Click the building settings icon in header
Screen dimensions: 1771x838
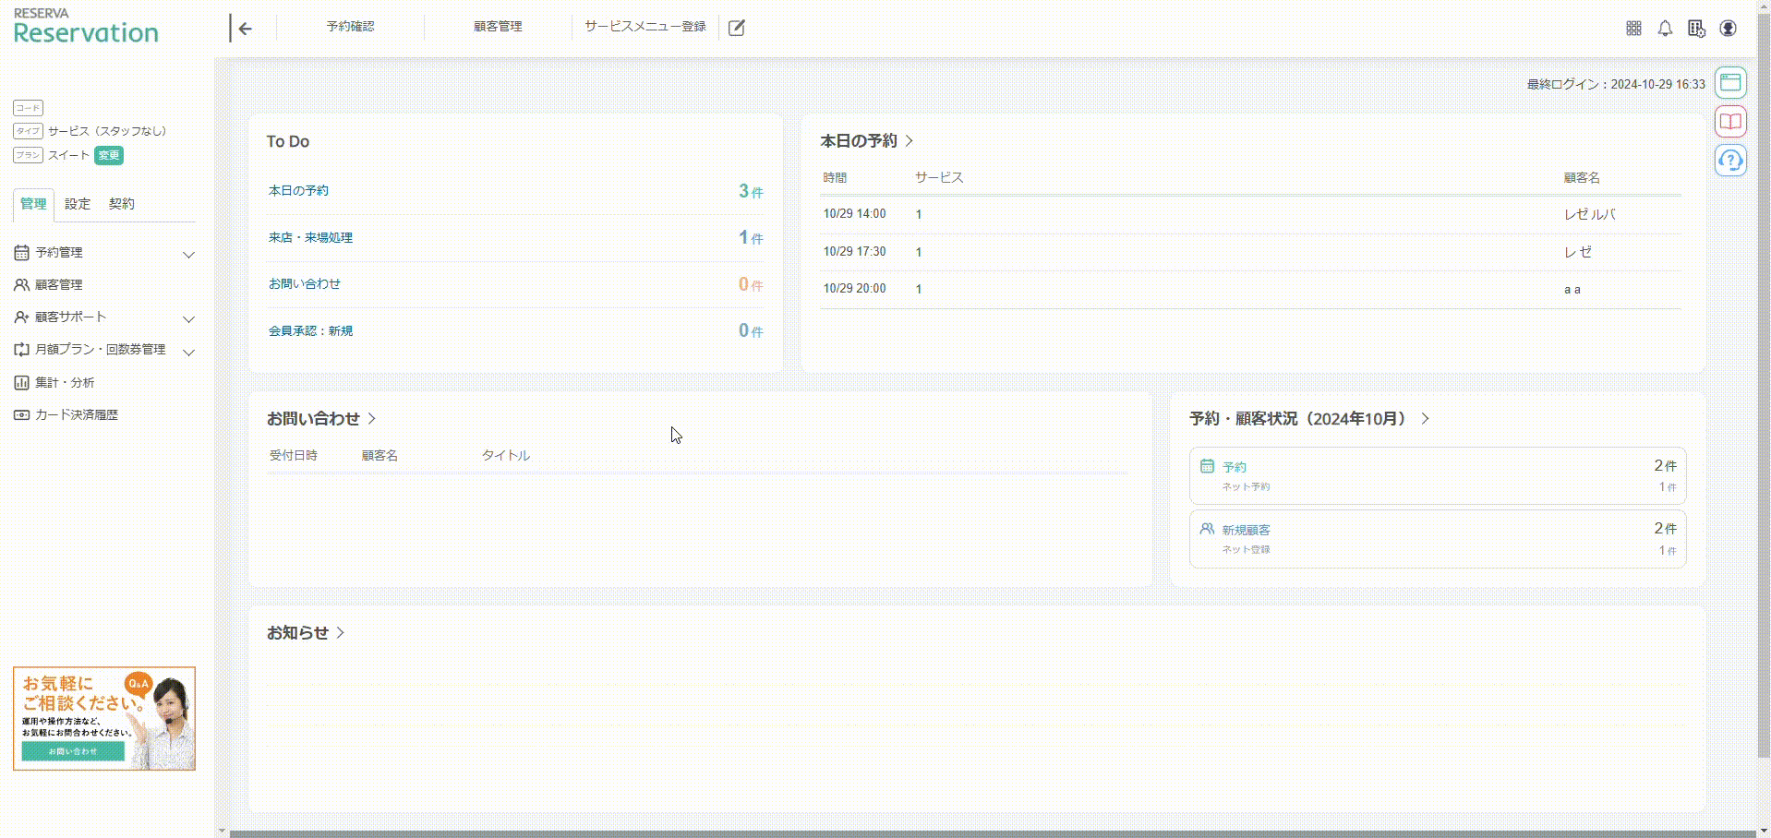click(x=1696, y=29)
